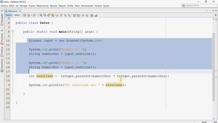Click green error stripe mark near line 18

pyautogui.click(x=216, y=77)
